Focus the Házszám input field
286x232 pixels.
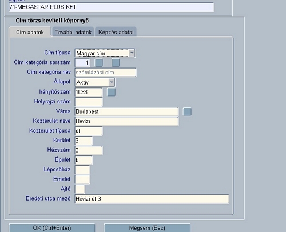pyautogui.click(x=89, y=150)
